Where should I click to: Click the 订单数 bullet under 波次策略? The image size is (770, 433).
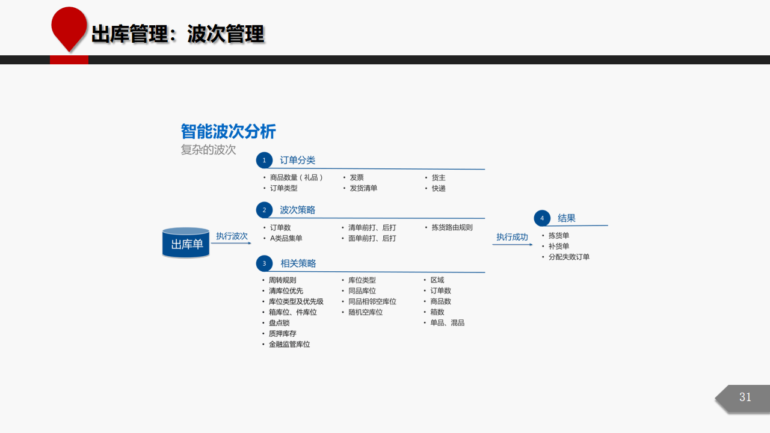(280, 228)
